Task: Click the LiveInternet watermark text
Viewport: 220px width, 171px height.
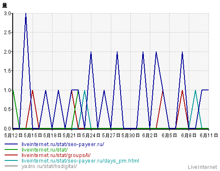Action: pos(203,167)
